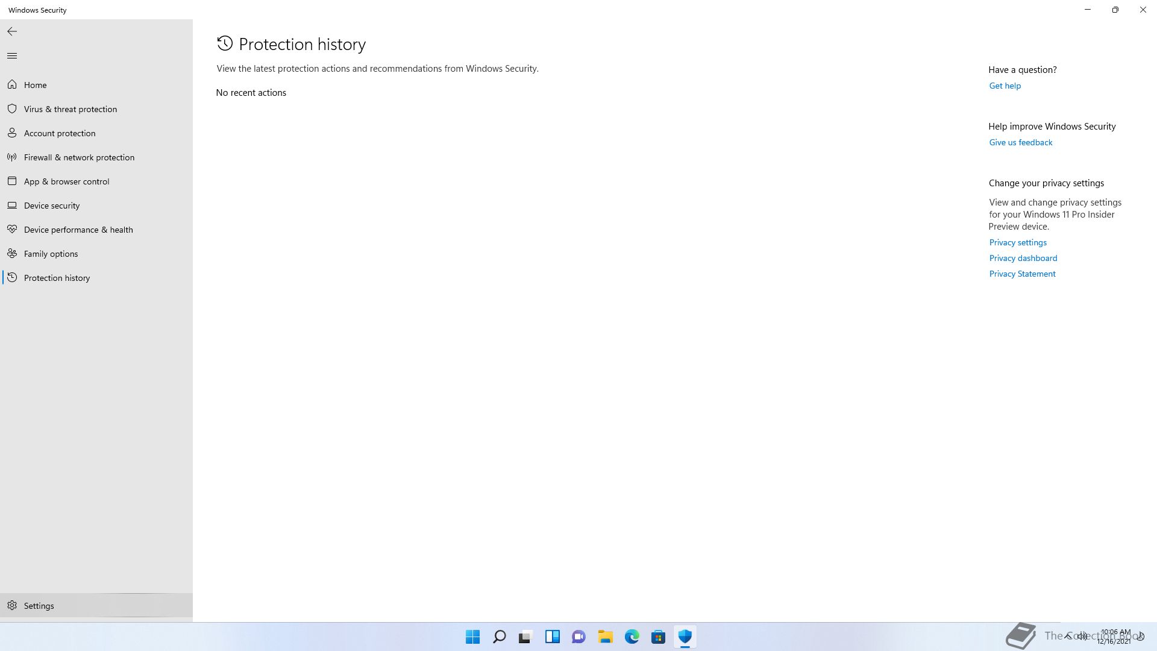
Task: Collapse the hamburger navigation menu
Action: point(12,56)
